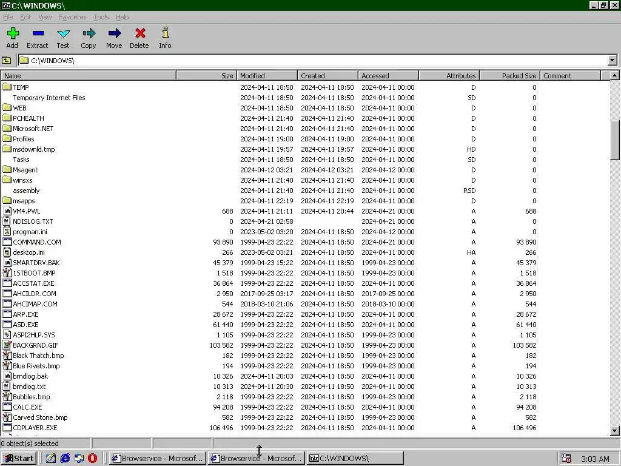Select the Tasks folder row
The image size is (621, 466).
point(305,160)
